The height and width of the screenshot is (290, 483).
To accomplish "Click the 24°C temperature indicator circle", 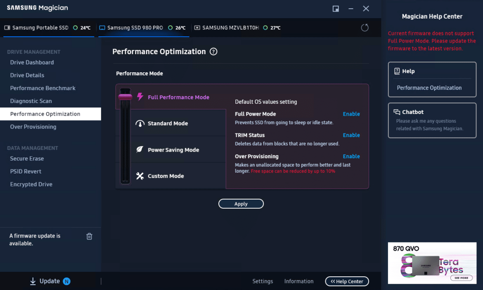I will [x=75, y=28].
